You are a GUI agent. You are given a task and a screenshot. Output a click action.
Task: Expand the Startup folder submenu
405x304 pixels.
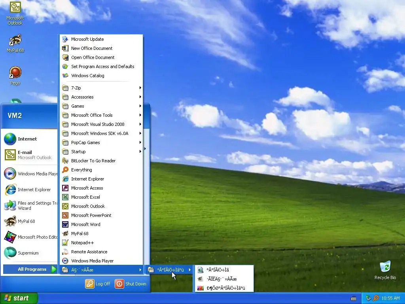(101, 152)
